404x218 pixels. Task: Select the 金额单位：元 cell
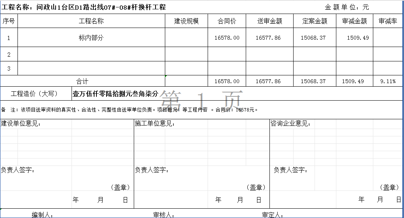coord(347,7)
